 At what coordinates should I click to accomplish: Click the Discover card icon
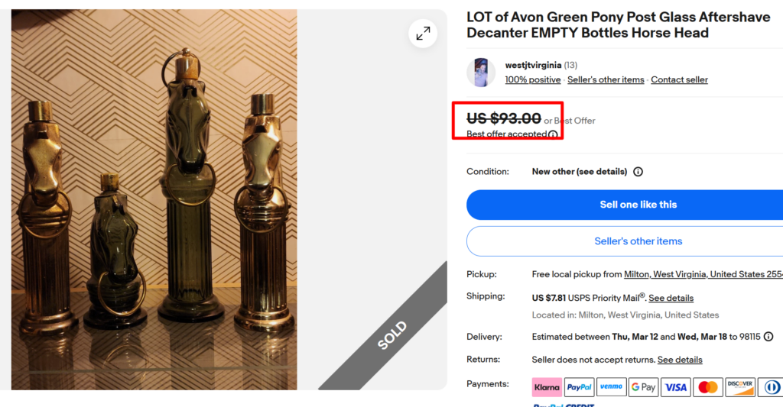(739, 387)
